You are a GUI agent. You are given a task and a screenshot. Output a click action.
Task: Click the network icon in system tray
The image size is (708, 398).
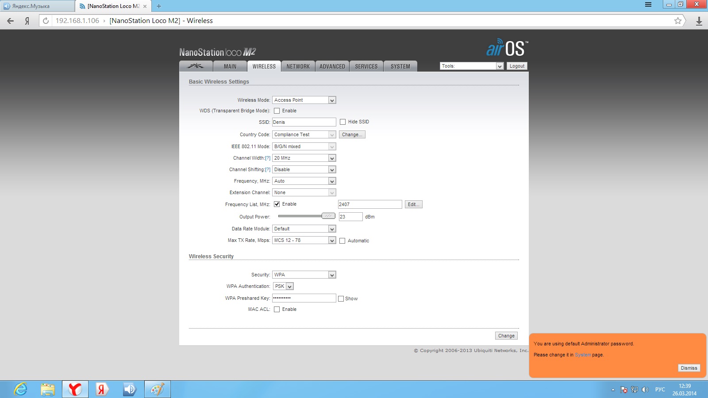(x=635, y=390)
